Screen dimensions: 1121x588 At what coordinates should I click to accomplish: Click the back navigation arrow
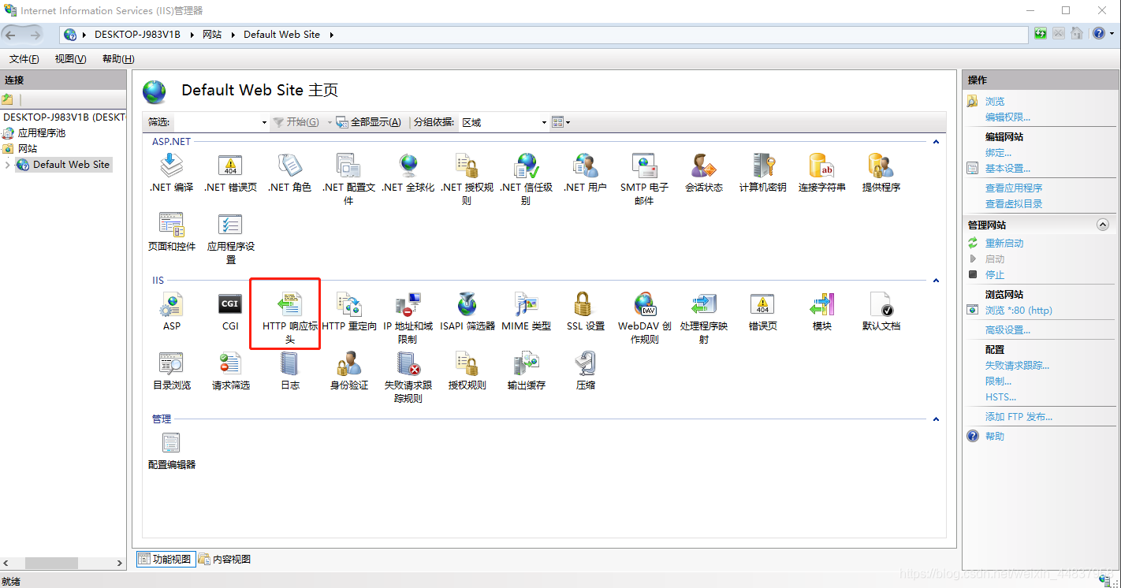pyautogui.click(x=11, y=34)
